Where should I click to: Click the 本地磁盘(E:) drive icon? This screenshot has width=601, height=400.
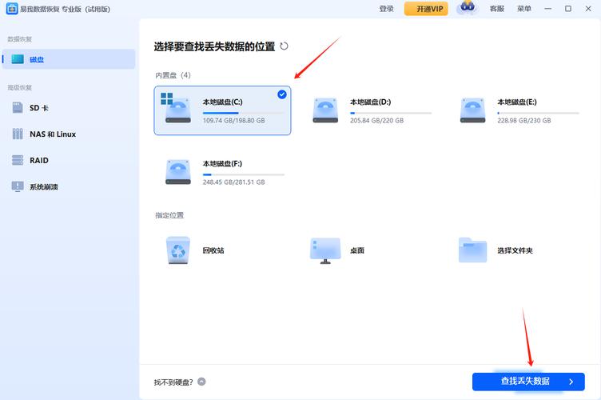point(472,110)
